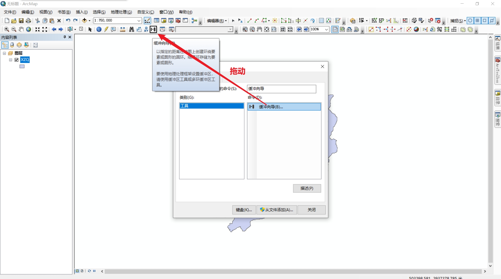Open the Add Data arrow dropdown
Screen dimensions: 501x279
click(x=90, y=21)
